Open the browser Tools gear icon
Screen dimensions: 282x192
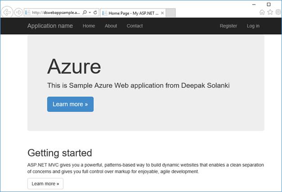[277, 12]
